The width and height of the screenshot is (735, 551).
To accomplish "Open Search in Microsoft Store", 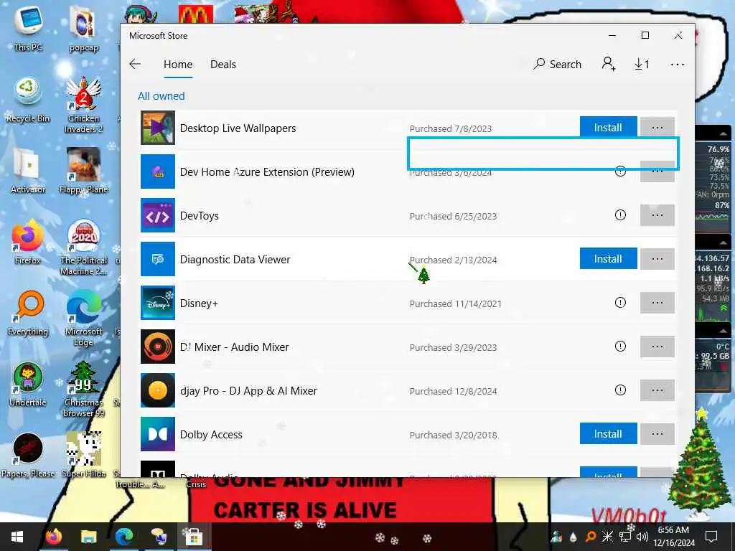I will 557,64.
